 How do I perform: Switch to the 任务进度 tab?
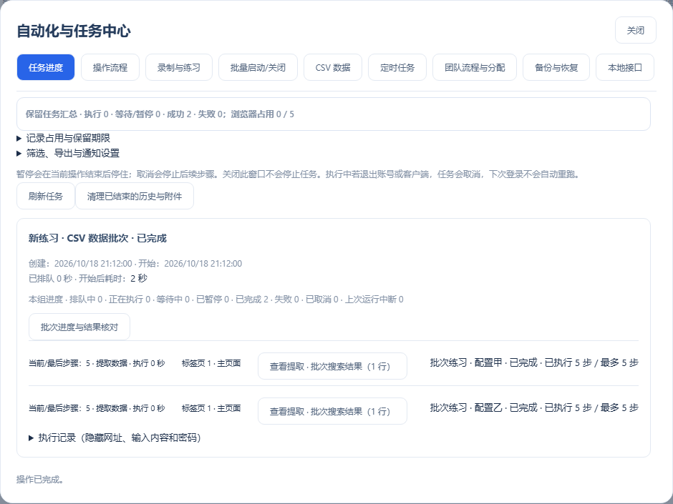46,67
